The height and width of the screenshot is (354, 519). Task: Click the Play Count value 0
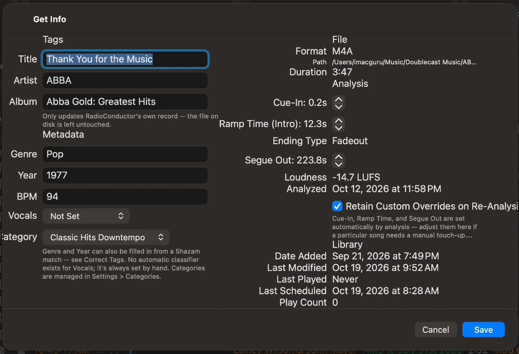tap(335, 303)
